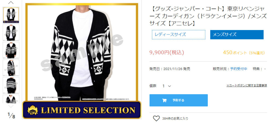Screen dimensions: 280x124
Task: Click down arrow below thumbnail list
Action: (x=11, y=106)
